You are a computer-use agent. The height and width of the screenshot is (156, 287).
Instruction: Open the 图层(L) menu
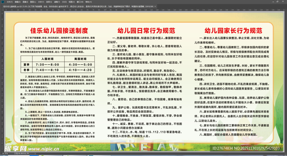point(33,2)
